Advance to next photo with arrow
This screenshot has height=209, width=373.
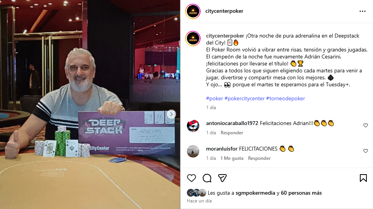171,114
